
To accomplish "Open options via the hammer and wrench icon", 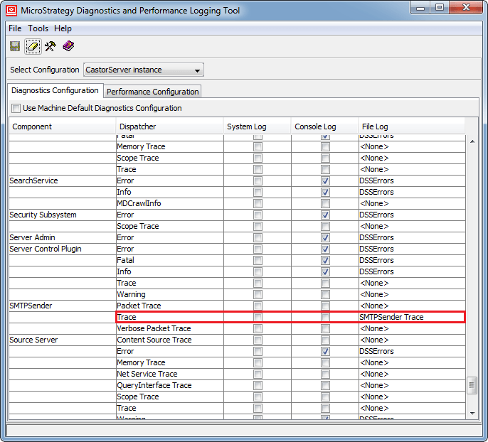I will click(50, 46).
